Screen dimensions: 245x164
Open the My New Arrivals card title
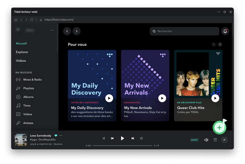[138, 108]
